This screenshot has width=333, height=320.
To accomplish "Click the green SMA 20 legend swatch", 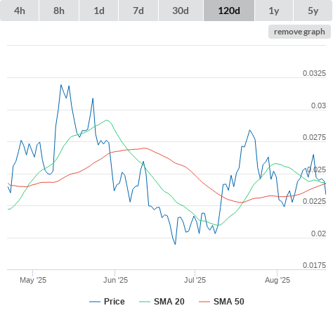I will (x=145, y=302).
